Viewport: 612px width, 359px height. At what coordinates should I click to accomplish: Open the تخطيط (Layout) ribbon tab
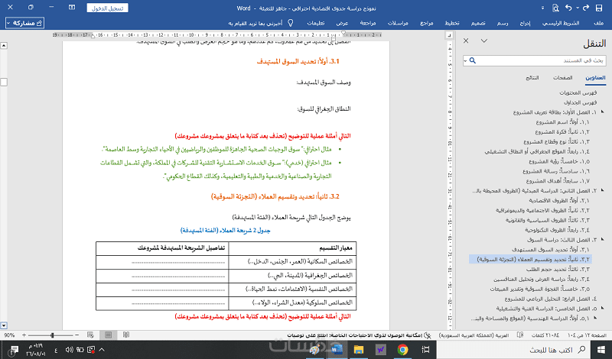pyautogui.click(x=452, y=23)
